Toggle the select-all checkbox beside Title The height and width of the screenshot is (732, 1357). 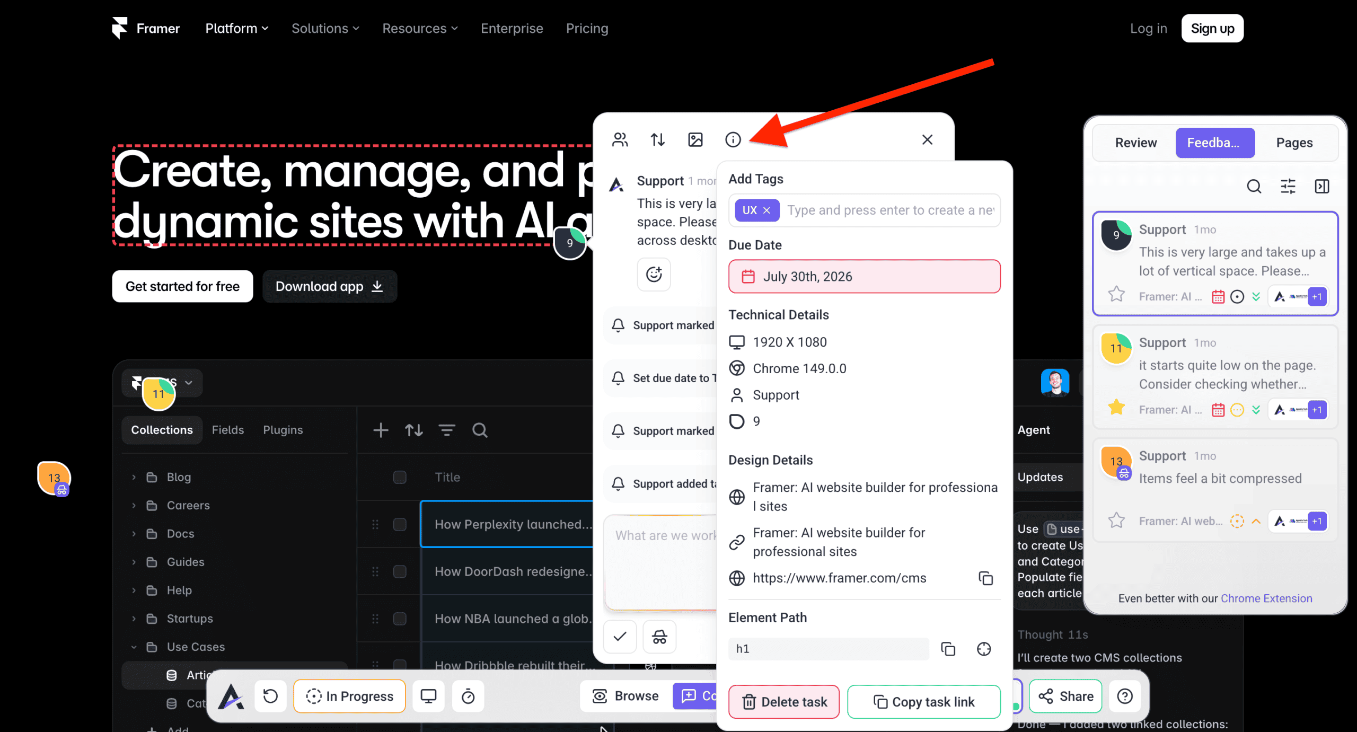click(400, 477)
